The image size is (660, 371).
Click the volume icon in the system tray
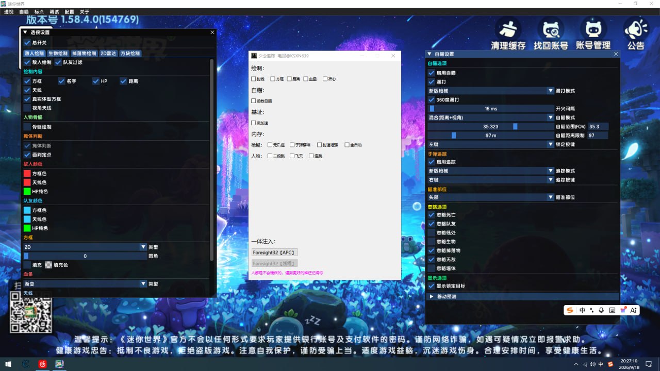[591, 364]
